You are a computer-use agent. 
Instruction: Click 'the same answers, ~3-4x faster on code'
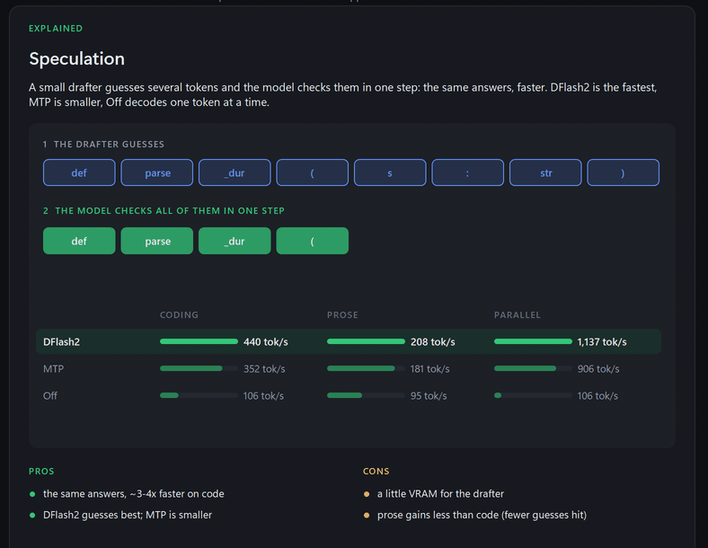pos(134,494)
